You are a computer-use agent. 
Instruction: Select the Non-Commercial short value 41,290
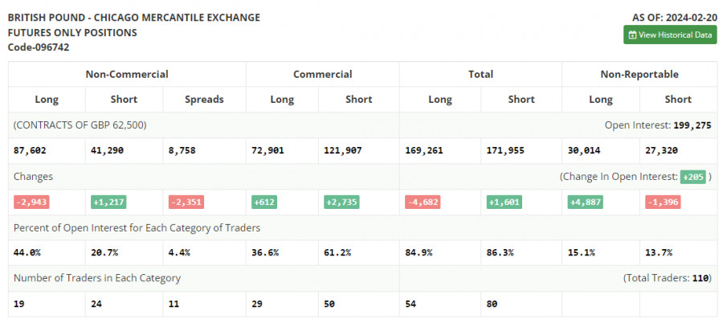pos(108,150)
